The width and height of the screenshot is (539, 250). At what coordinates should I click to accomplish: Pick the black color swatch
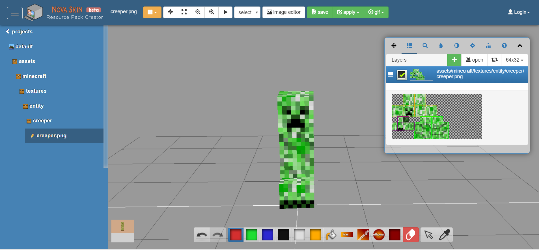click(x=283, y=235)
